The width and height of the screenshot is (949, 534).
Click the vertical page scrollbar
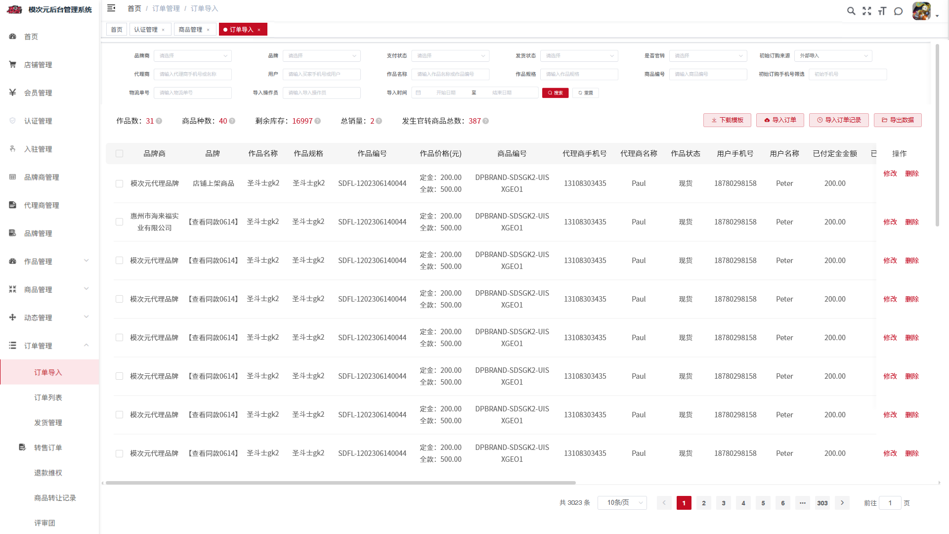pos(937,135)
